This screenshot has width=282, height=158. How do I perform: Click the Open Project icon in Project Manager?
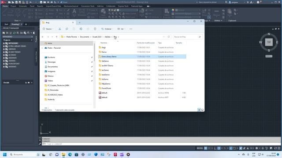(4, 33)
